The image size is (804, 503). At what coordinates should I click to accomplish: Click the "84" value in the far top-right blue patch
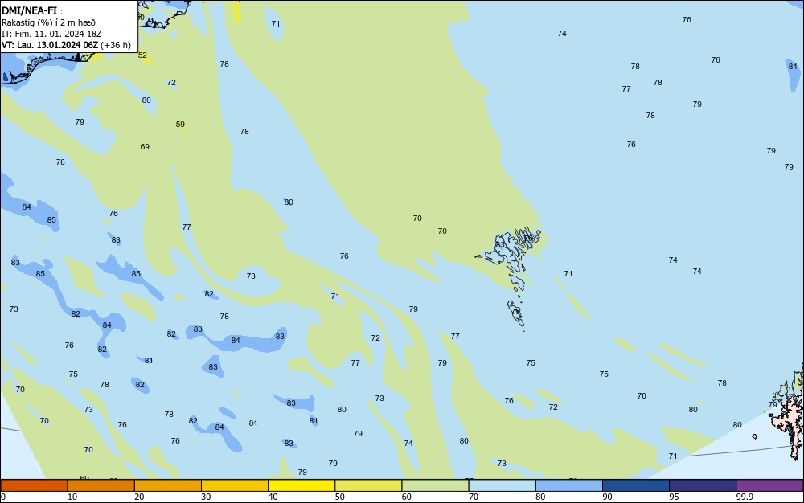click(x=793, y=66)
